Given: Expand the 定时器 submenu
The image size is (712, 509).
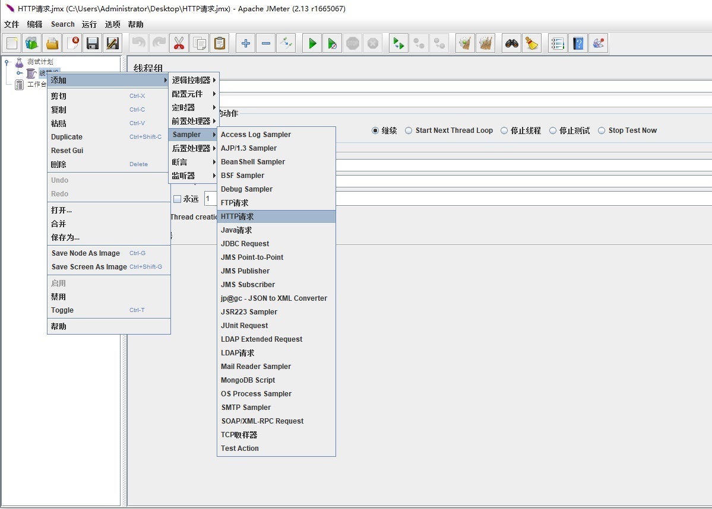Looking at the screenshot, I should tap(194, 107).
